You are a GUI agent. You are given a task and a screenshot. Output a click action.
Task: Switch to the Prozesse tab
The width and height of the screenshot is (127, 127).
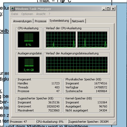41,21
